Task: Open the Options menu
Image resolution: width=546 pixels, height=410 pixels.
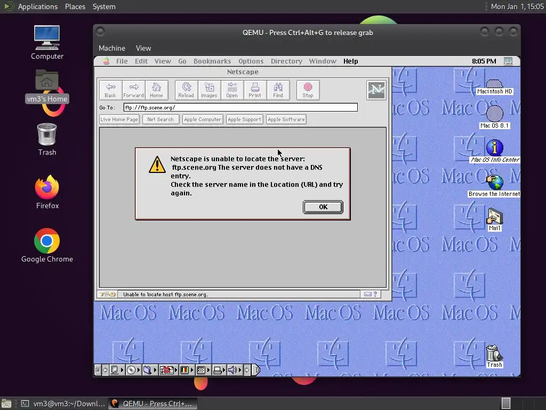Action: pyautogui.click(x=251, y=61)
